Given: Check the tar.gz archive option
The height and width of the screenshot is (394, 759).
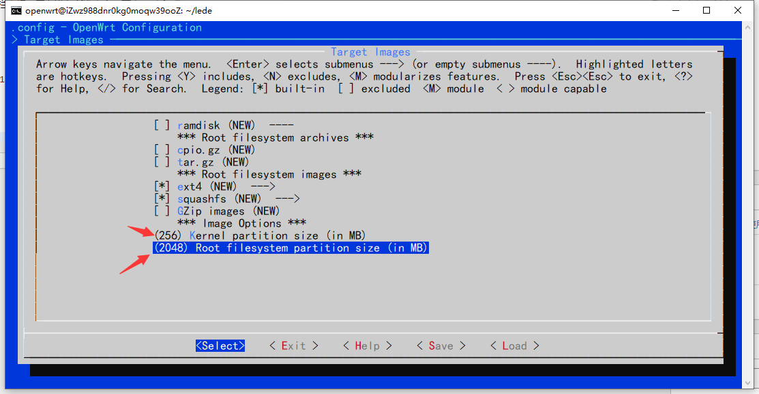Looking at the screenshot, I should click(162, 162).
